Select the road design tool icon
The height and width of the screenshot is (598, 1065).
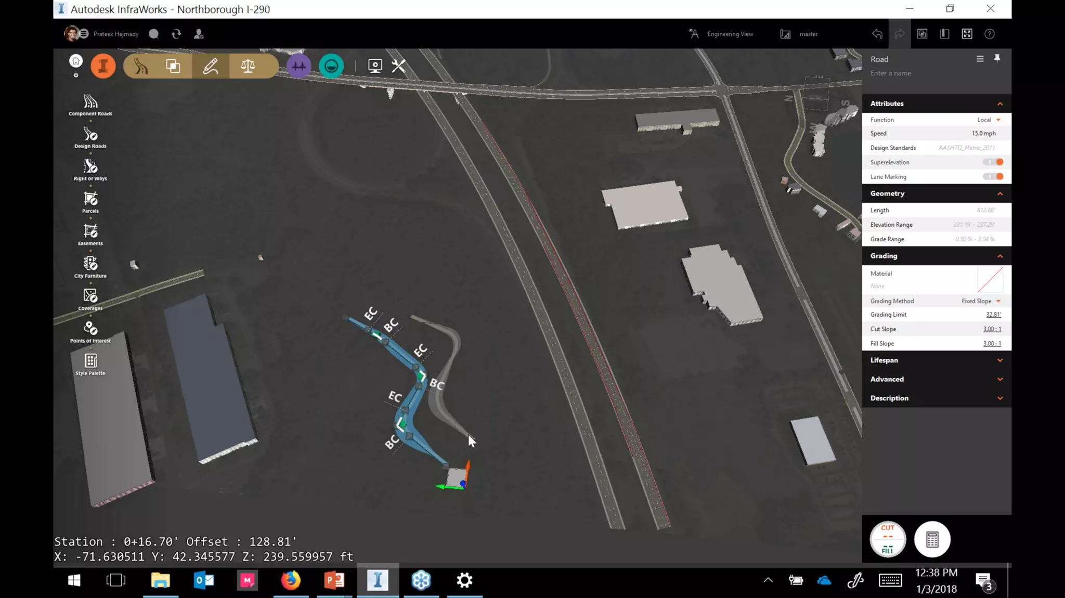click(140, 66)
